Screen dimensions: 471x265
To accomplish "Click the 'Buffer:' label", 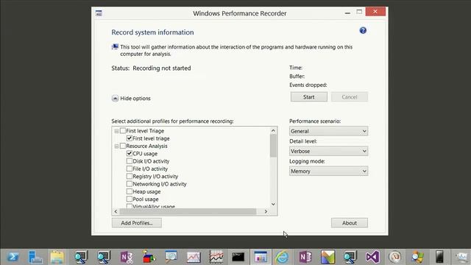I will (297, 77).
